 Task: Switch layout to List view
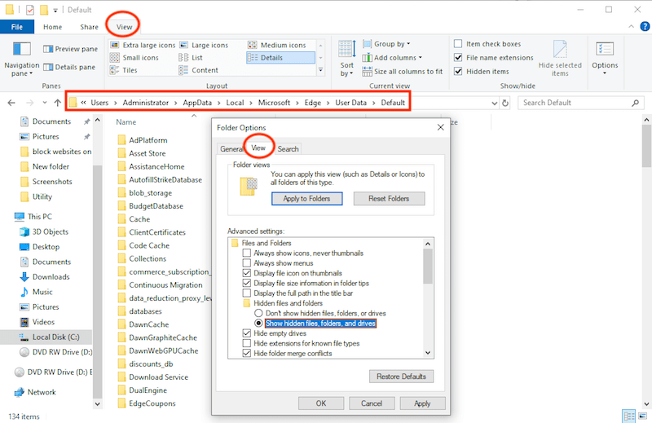pyautogui.click(x=191, y=57)
